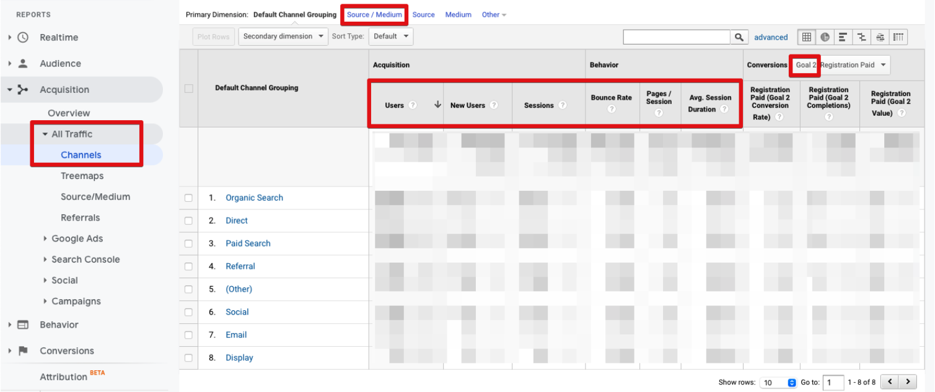
Task: Check the select-all checkbox in the table header
Action: click(x=188, y=88)
